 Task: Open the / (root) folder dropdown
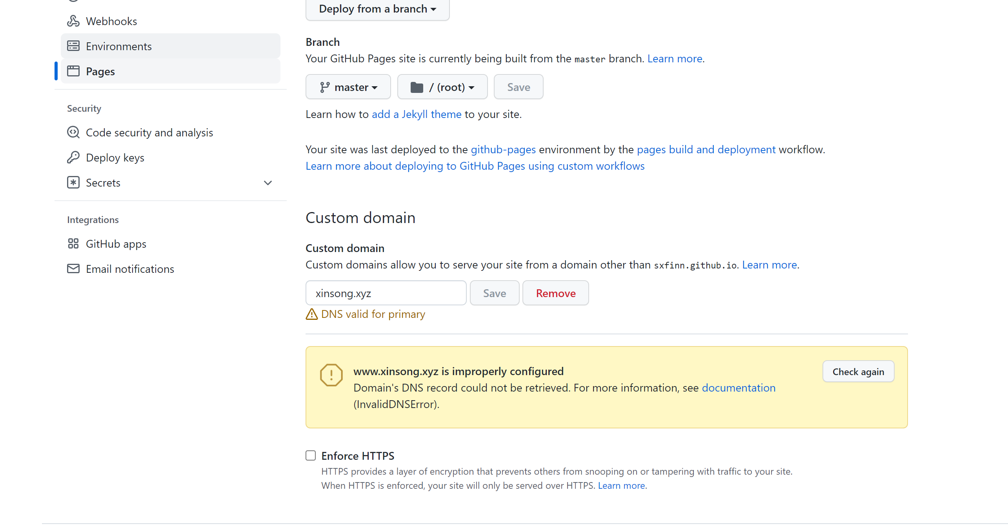point(442,87)
